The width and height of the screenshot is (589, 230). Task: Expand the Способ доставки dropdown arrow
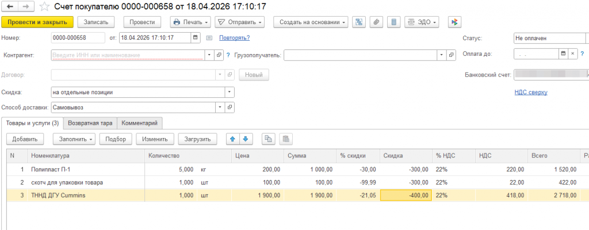[220, 108]
